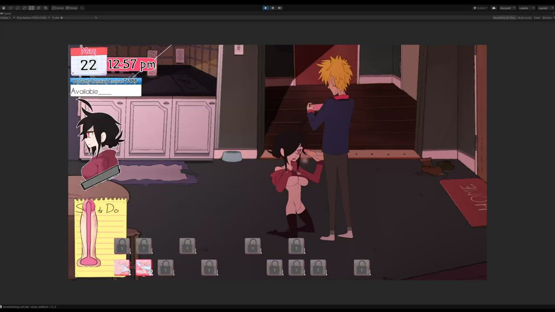Click the Game view options menu

[553, 13]
